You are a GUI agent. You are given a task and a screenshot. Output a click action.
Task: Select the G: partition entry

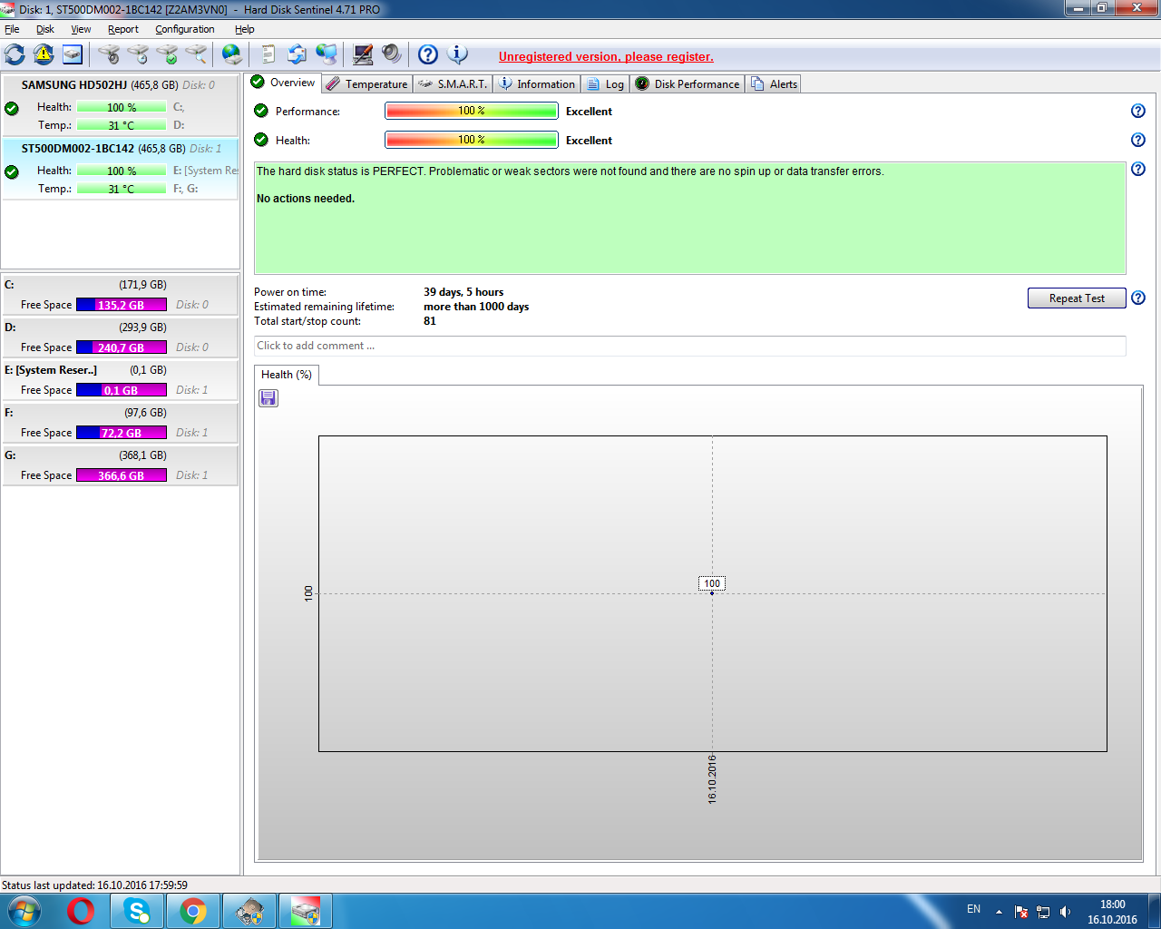pos(120,465)
